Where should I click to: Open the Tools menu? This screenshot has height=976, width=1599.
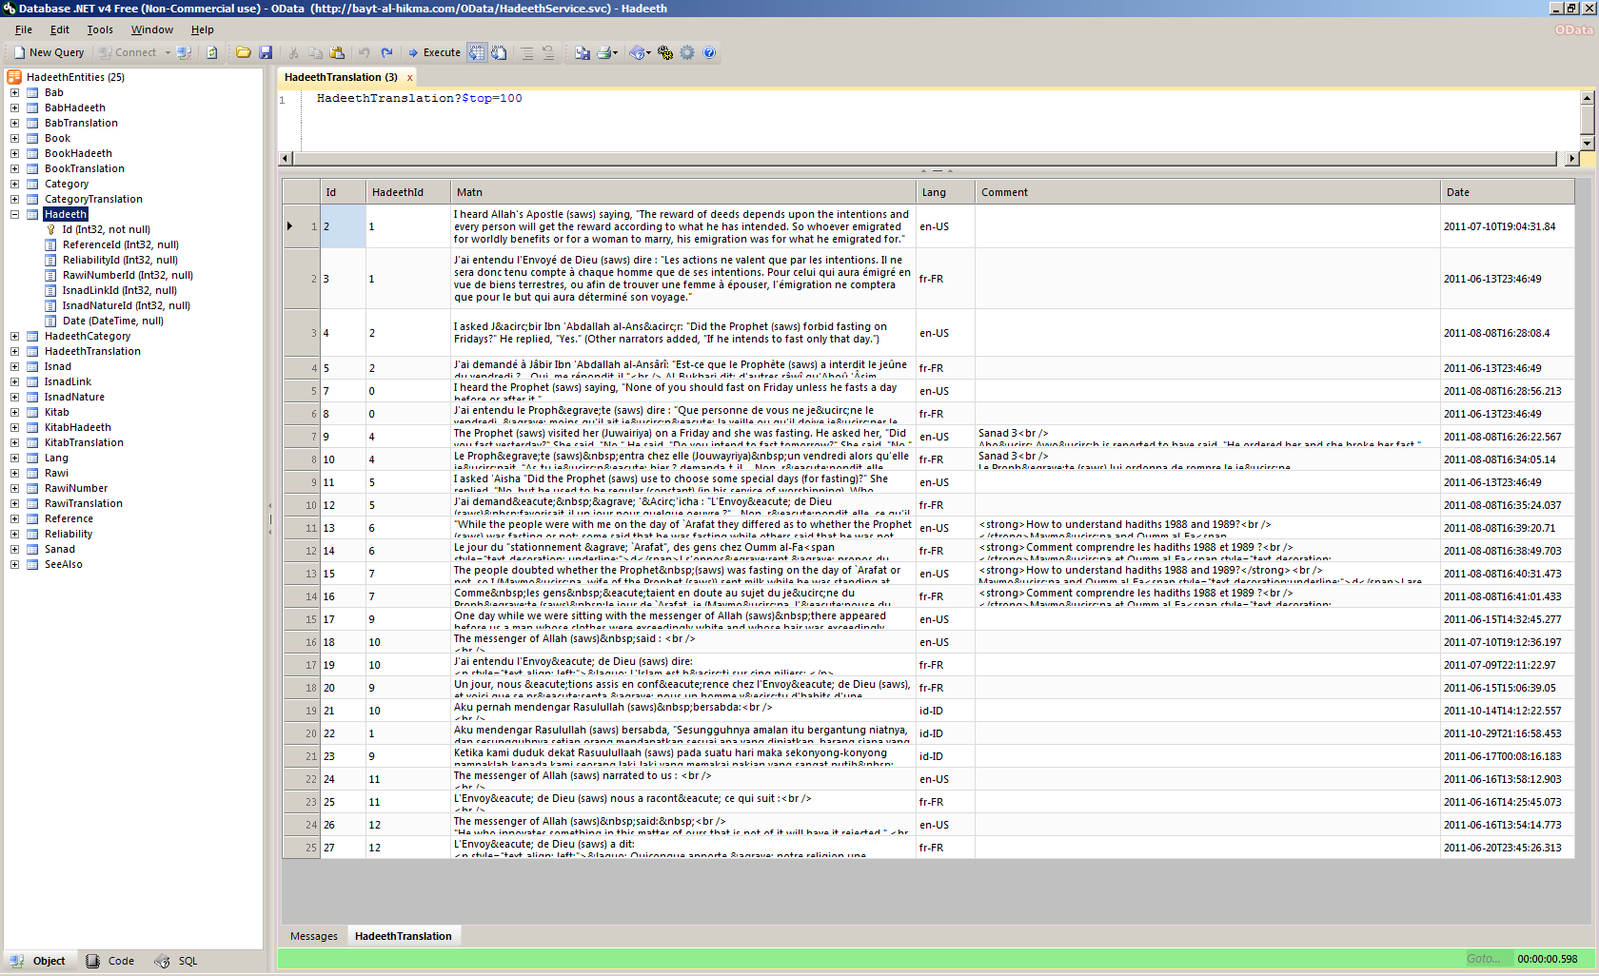click(100, 30)
